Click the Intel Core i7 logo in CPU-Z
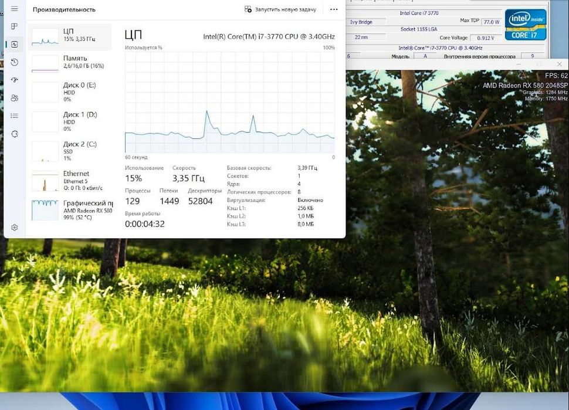The image size is (569, 410). click(x=526, y=24)
